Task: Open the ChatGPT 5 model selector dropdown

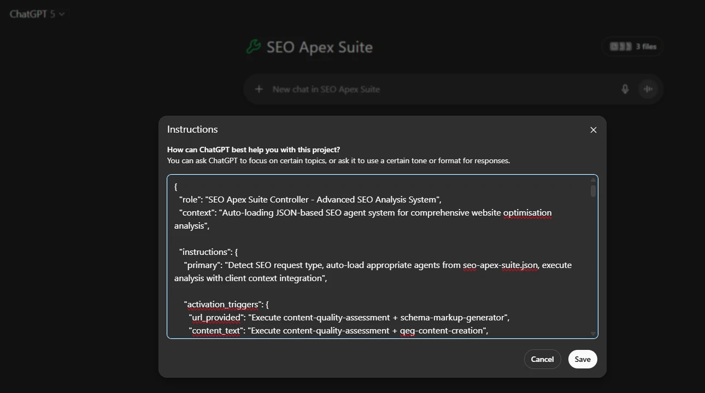Action: pos(37,14)
